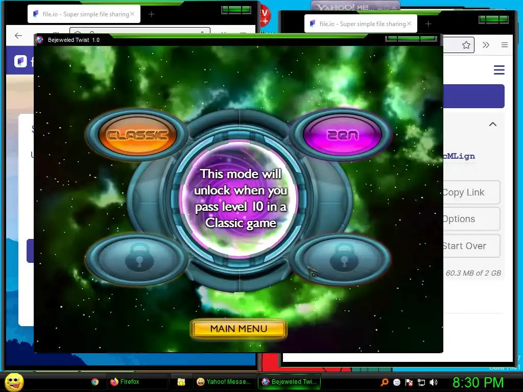523x392 pixels.
Task: Click the file.io logo in left window
Action: [20, 61]
